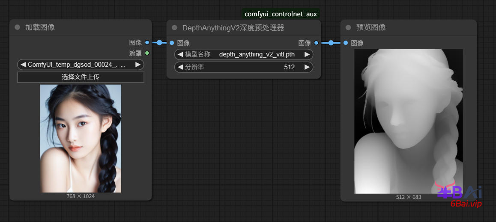Click the image output port on Load Image node

pos(147,43)
